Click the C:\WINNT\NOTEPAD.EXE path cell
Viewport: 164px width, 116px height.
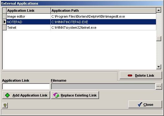pyautogui.click(x=103, y=22)
